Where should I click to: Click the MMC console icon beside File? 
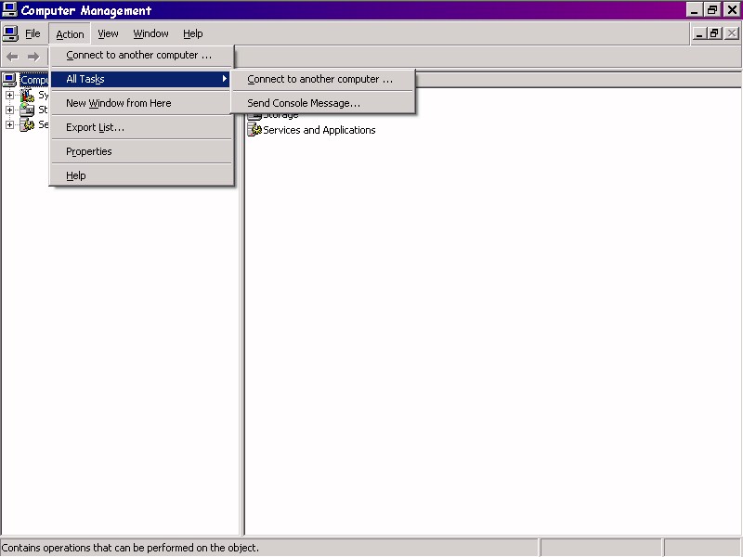click(10, 33)
